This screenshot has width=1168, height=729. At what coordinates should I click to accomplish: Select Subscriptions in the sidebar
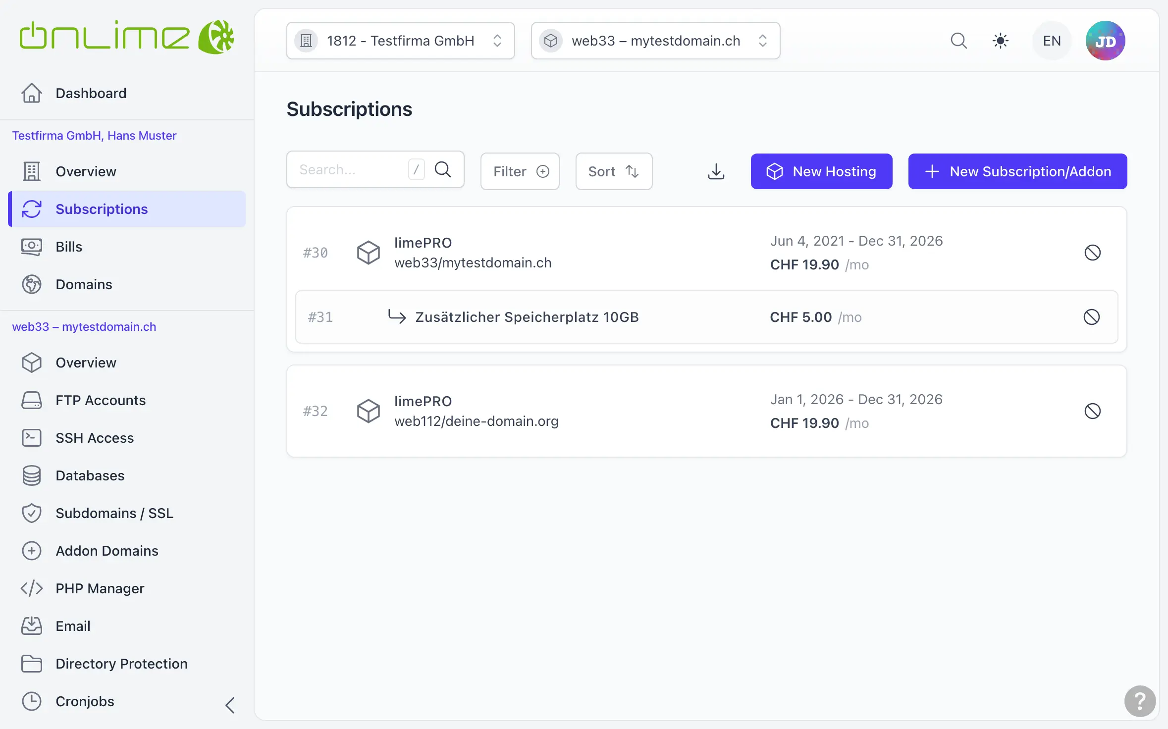pos(126,209)
